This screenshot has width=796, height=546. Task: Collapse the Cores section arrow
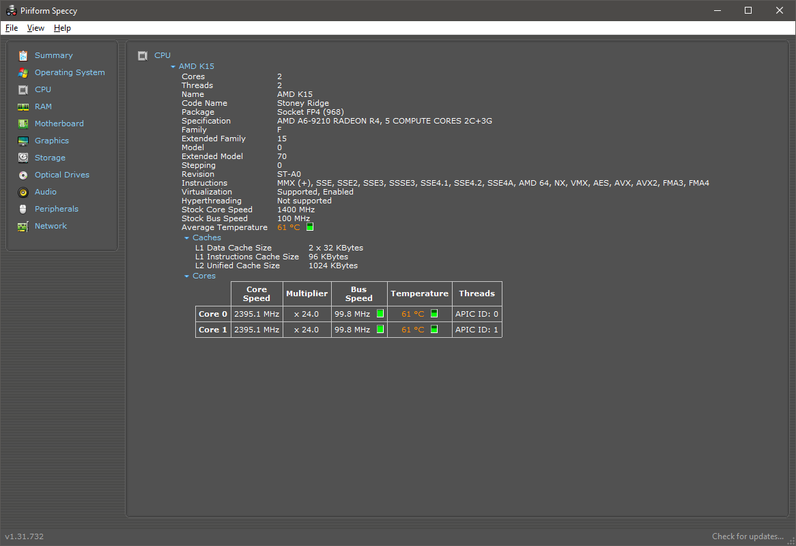pyautogui.click(x=187, y=276)
